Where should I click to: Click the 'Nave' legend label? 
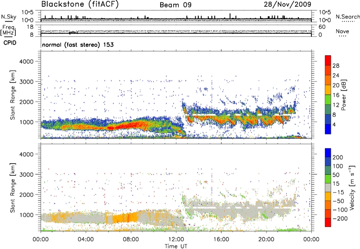(342, 31)
